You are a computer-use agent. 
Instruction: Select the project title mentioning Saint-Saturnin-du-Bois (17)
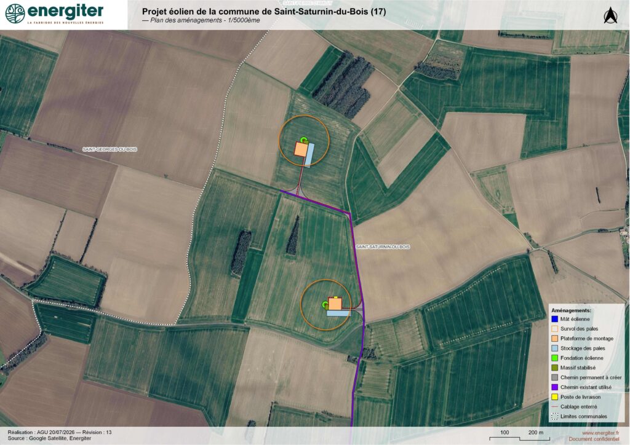pos(264,12)
